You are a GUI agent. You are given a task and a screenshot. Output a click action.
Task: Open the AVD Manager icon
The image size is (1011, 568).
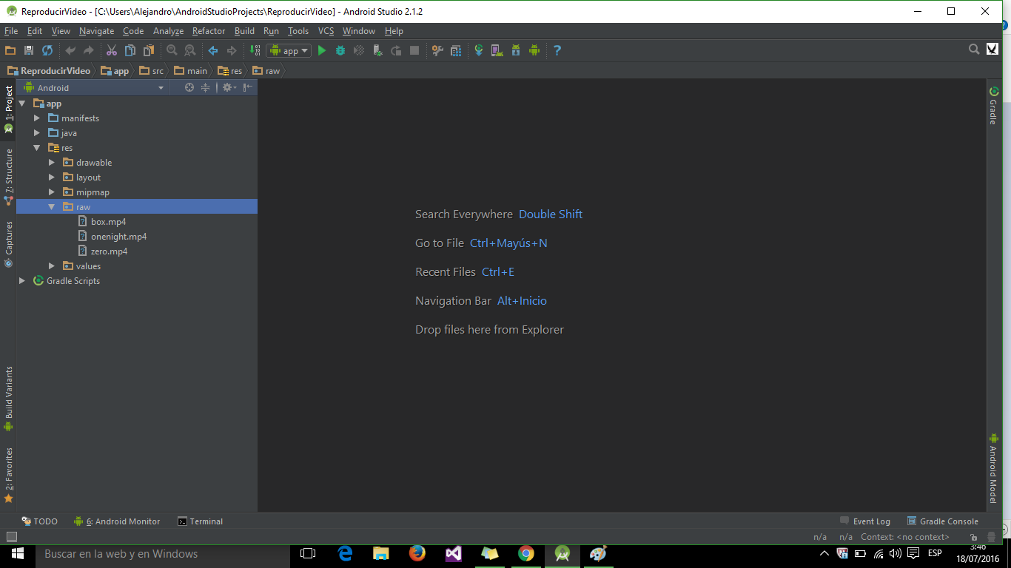click(x=497, y=50)
